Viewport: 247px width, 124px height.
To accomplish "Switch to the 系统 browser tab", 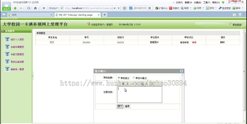I will [30, 15].
